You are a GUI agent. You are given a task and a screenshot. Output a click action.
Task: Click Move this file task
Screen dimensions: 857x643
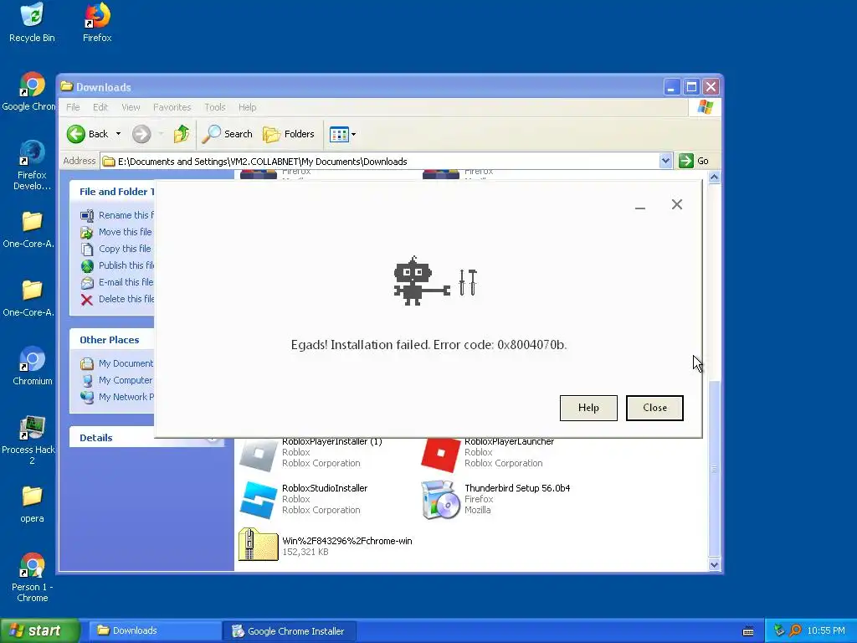(115, 233)
